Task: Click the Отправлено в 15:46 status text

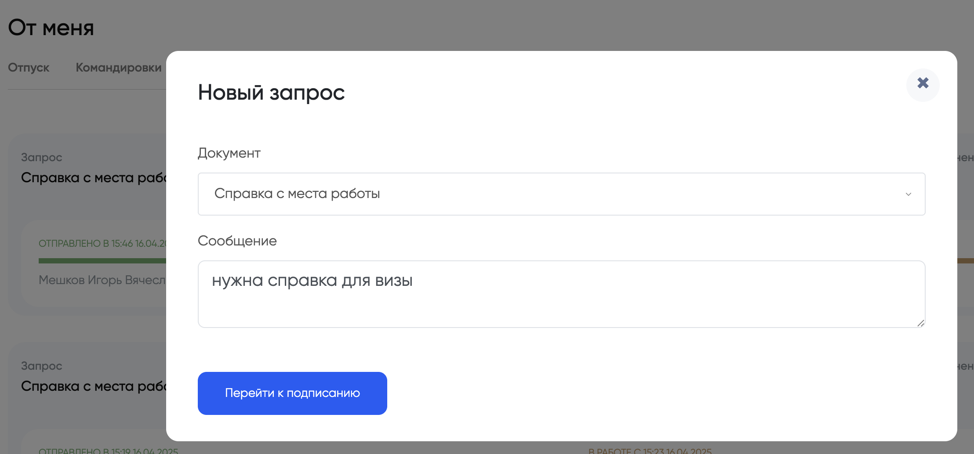Action: click(x=102, y=244)
